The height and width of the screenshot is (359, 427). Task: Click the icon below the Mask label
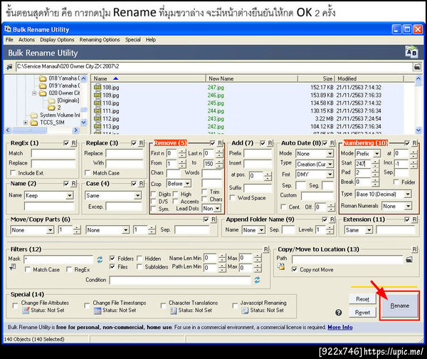click(x=12, y=267)
